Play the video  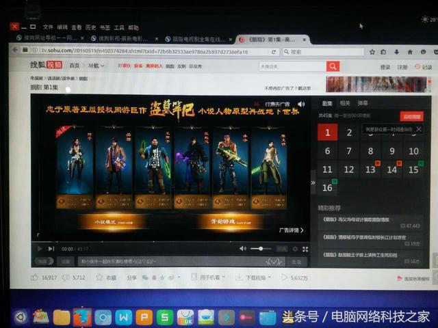tap(40, 249)
